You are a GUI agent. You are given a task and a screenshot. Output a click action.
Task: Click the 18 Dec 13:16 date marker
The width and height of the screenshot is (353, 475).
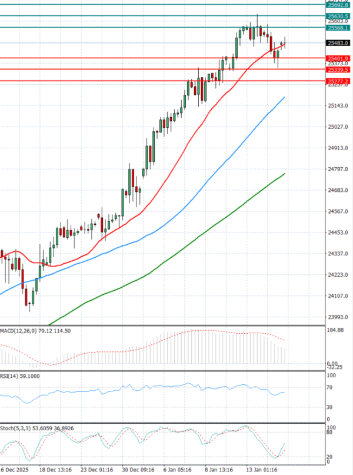coord(55,471)
